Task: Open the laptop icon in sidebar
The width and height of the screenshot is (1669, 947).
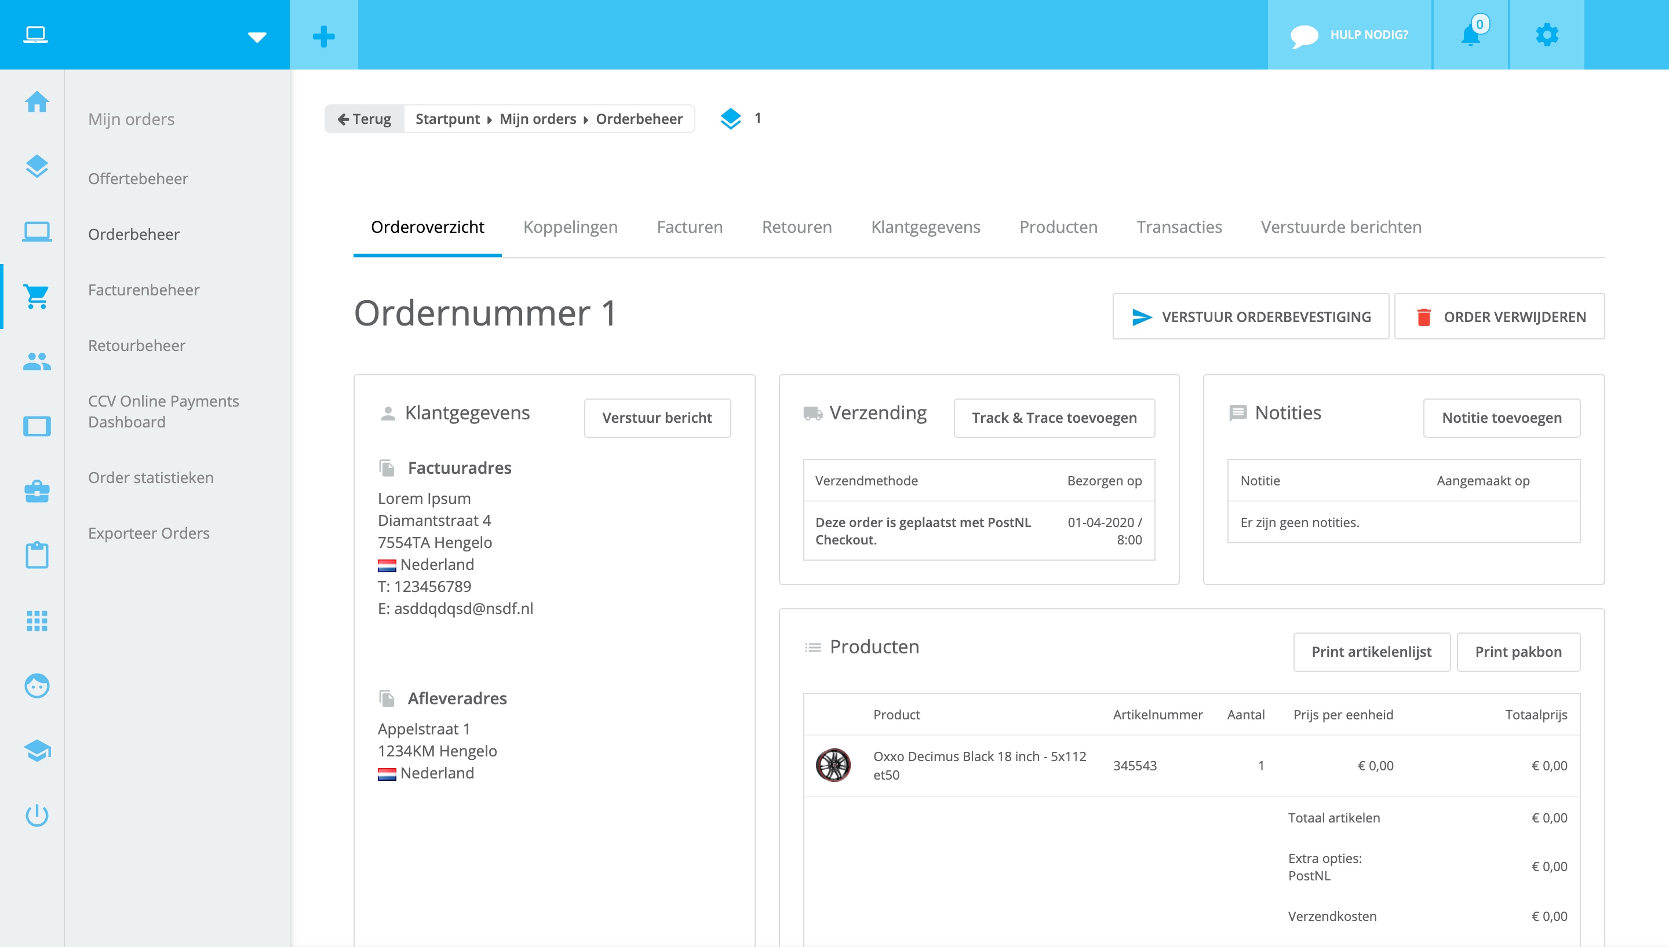Action: (x=37, y=232)
